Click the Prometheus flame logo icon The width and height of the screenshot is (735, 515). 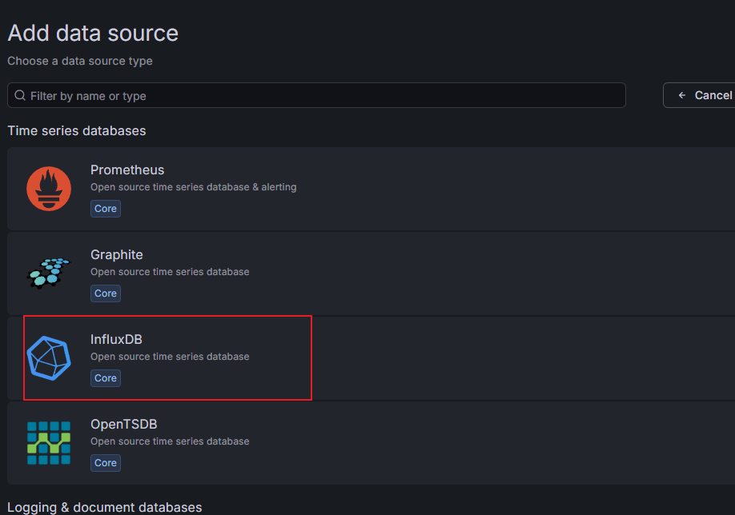coord(49,189)
